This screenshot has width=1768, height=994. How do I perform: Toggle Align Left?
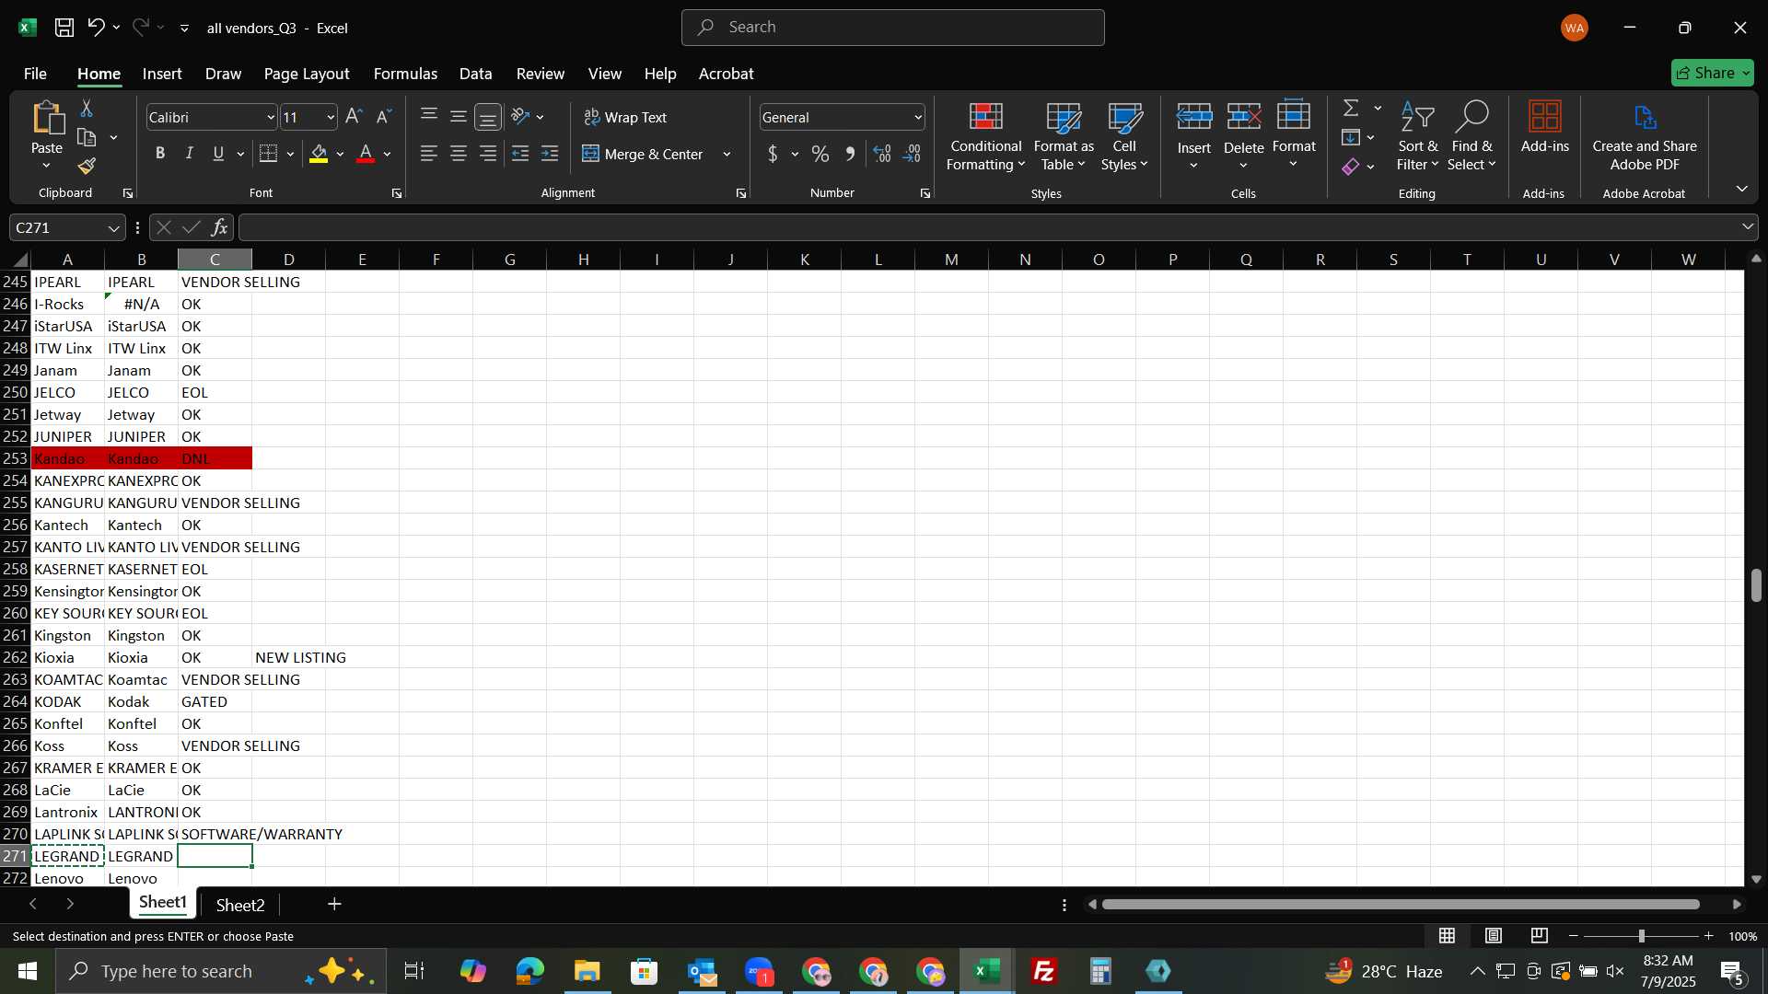(429, 154)
